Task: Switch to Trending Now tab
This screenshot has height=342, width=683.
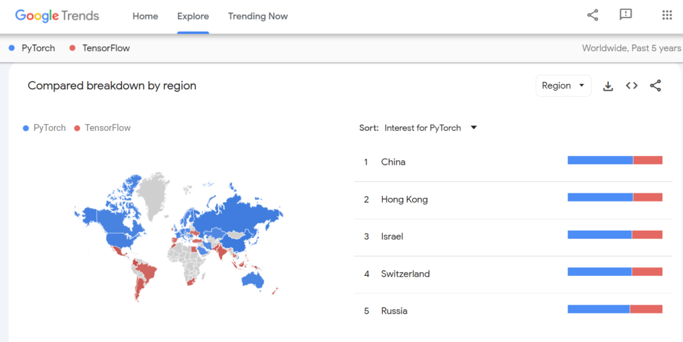Action: 258,17
